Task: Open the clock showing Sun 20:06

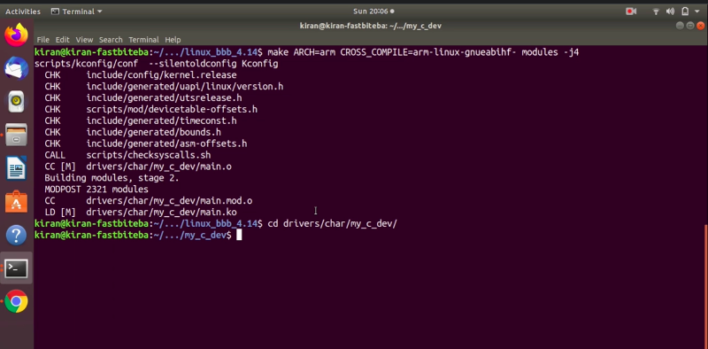Action: (x=373, y=12)
